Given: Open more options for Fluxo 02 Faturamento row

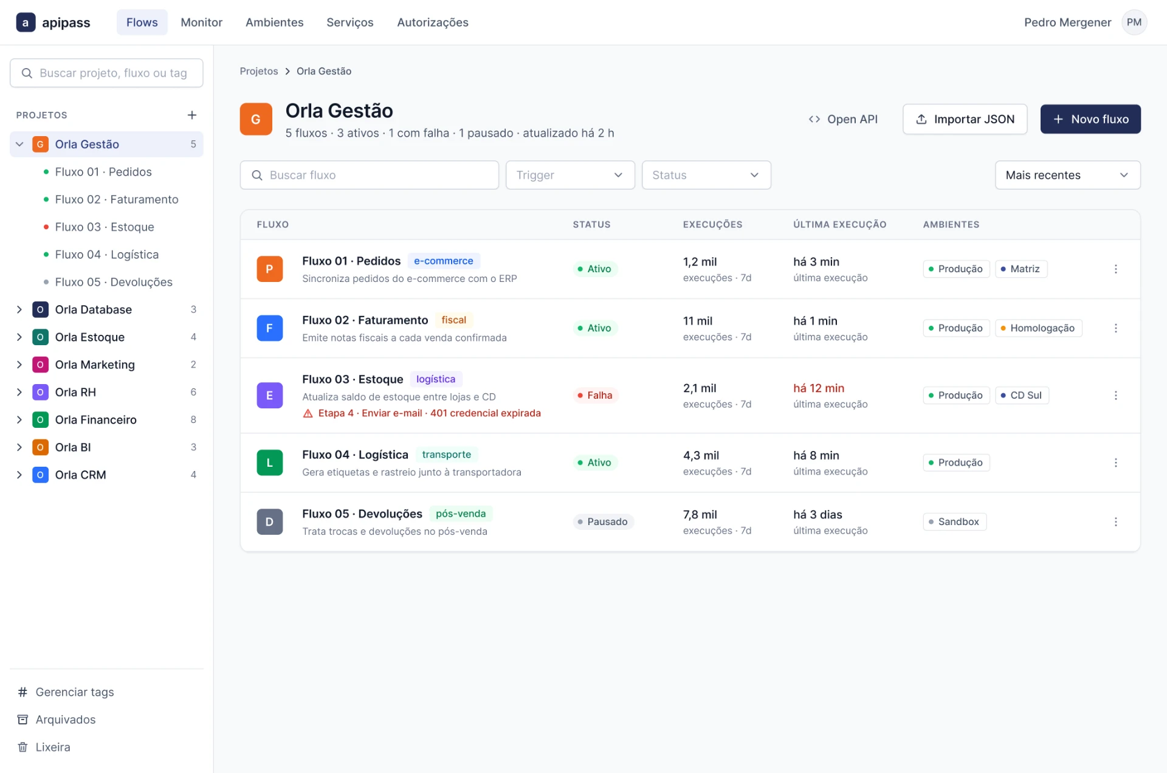Looking at the screenshot, I should [1115, 328].
